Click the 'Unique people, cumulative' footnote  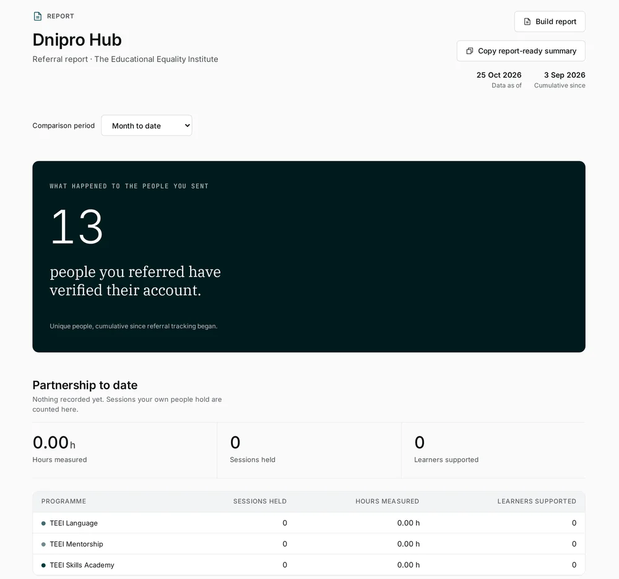pyautogui.click(x=134, y=326)
